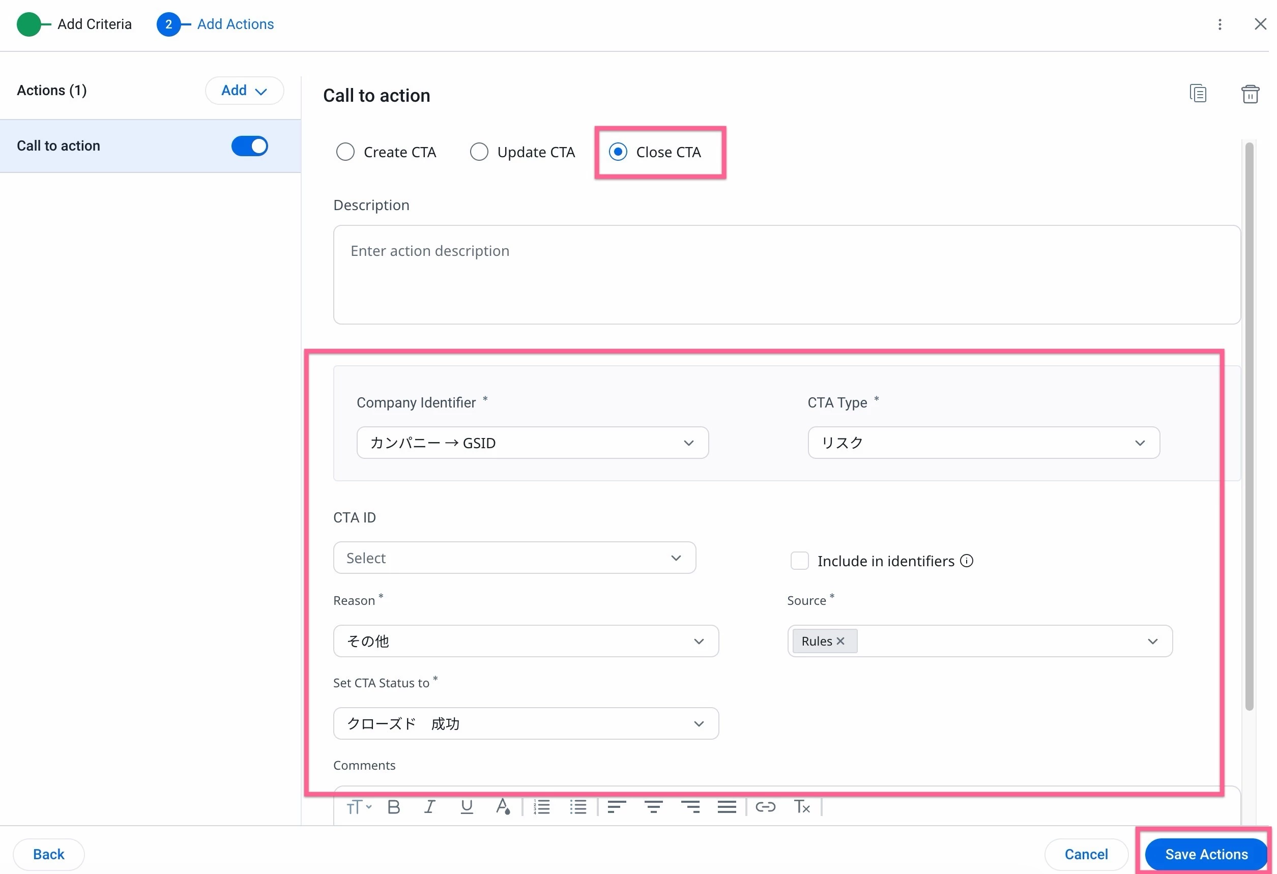Image resolution: width=1277 pixels, height=874 pixels.
Task: Align comment text left
Action: (617, 807)
